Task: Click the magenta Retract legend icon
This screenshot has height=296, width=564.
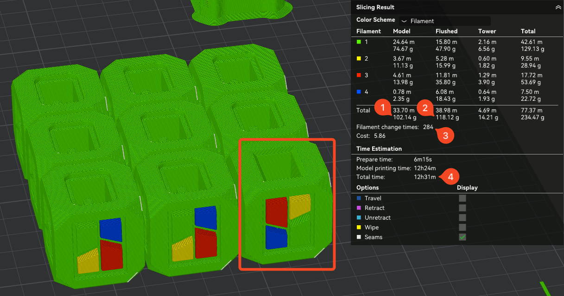Action: (359, 208)
